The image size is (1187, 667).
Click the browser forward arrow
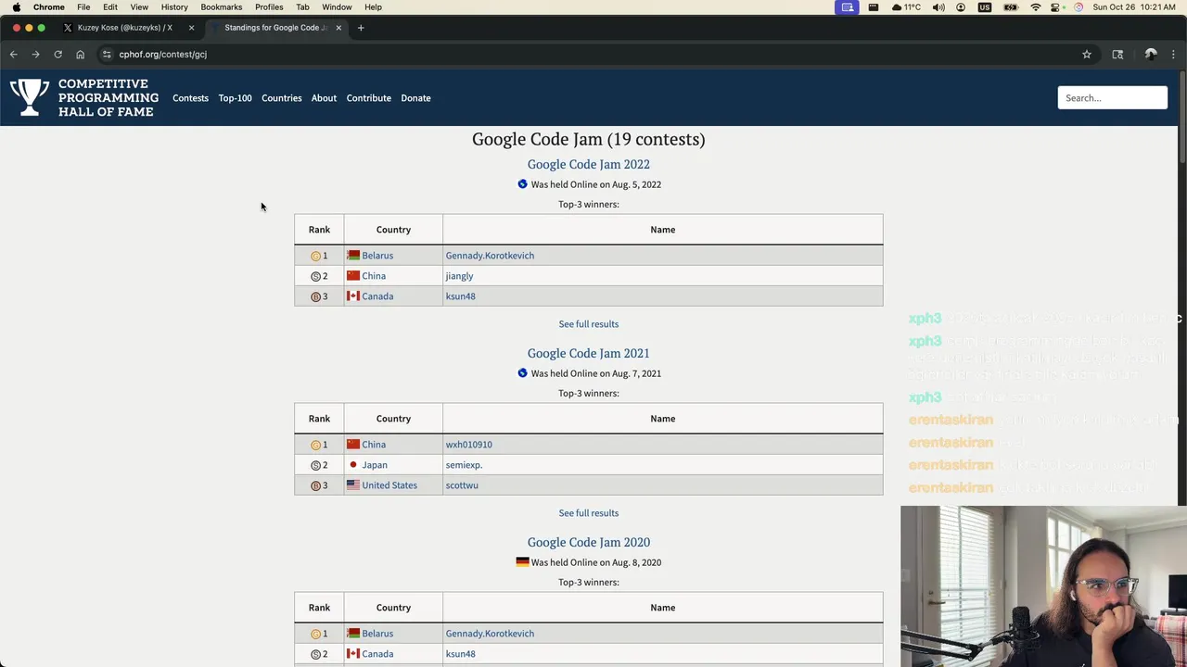(35, 55)
